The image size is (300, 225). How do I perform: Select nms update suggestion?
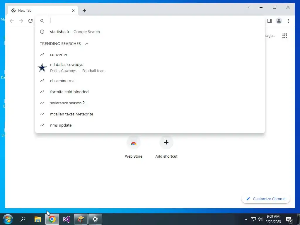pyautogui.click(x=150, y=125)
